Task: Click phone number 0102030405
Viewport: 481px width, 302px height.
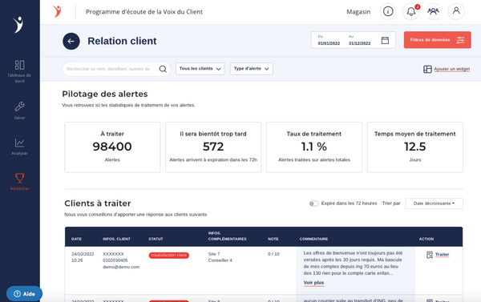Action: pyautogui.click(x=115, y=260)
